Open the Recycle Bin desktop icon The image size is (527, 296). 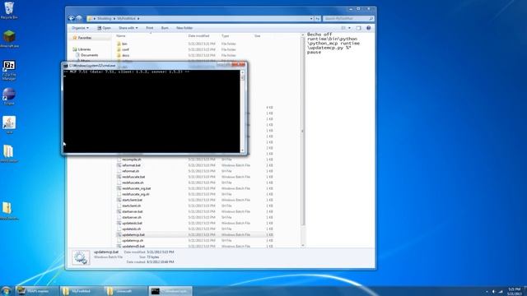click(x=9, y=10)
